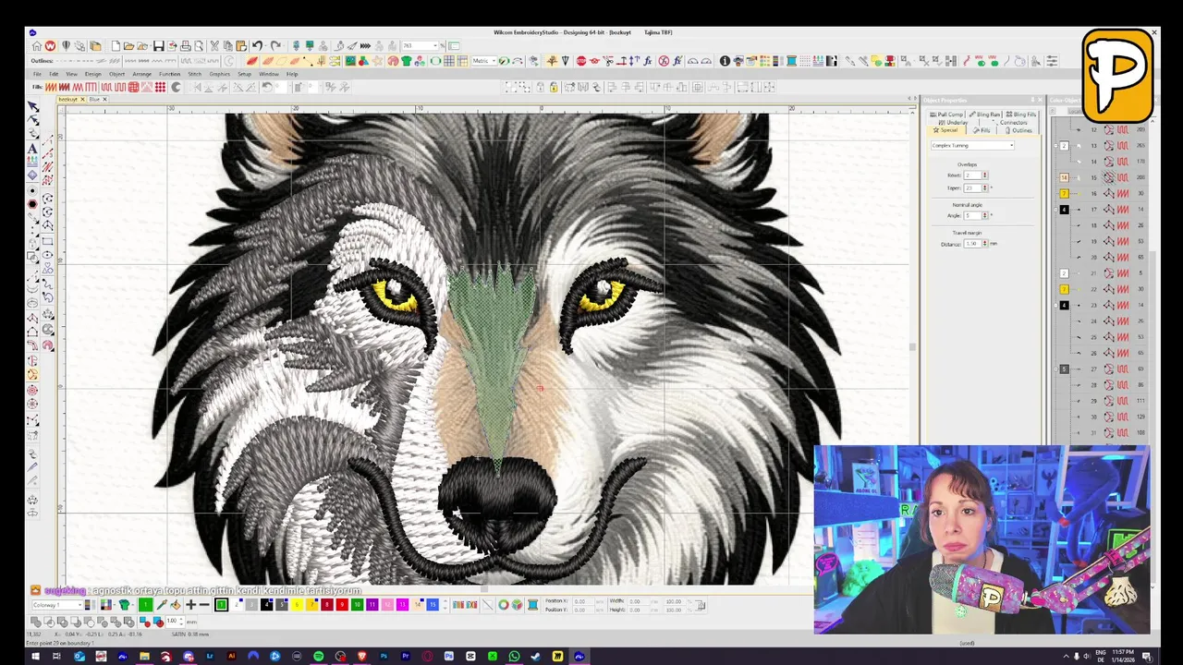This screenshot has width=1183, height=665.
Task: Activate the Select Object arrow tool
Action: point(33,107)
